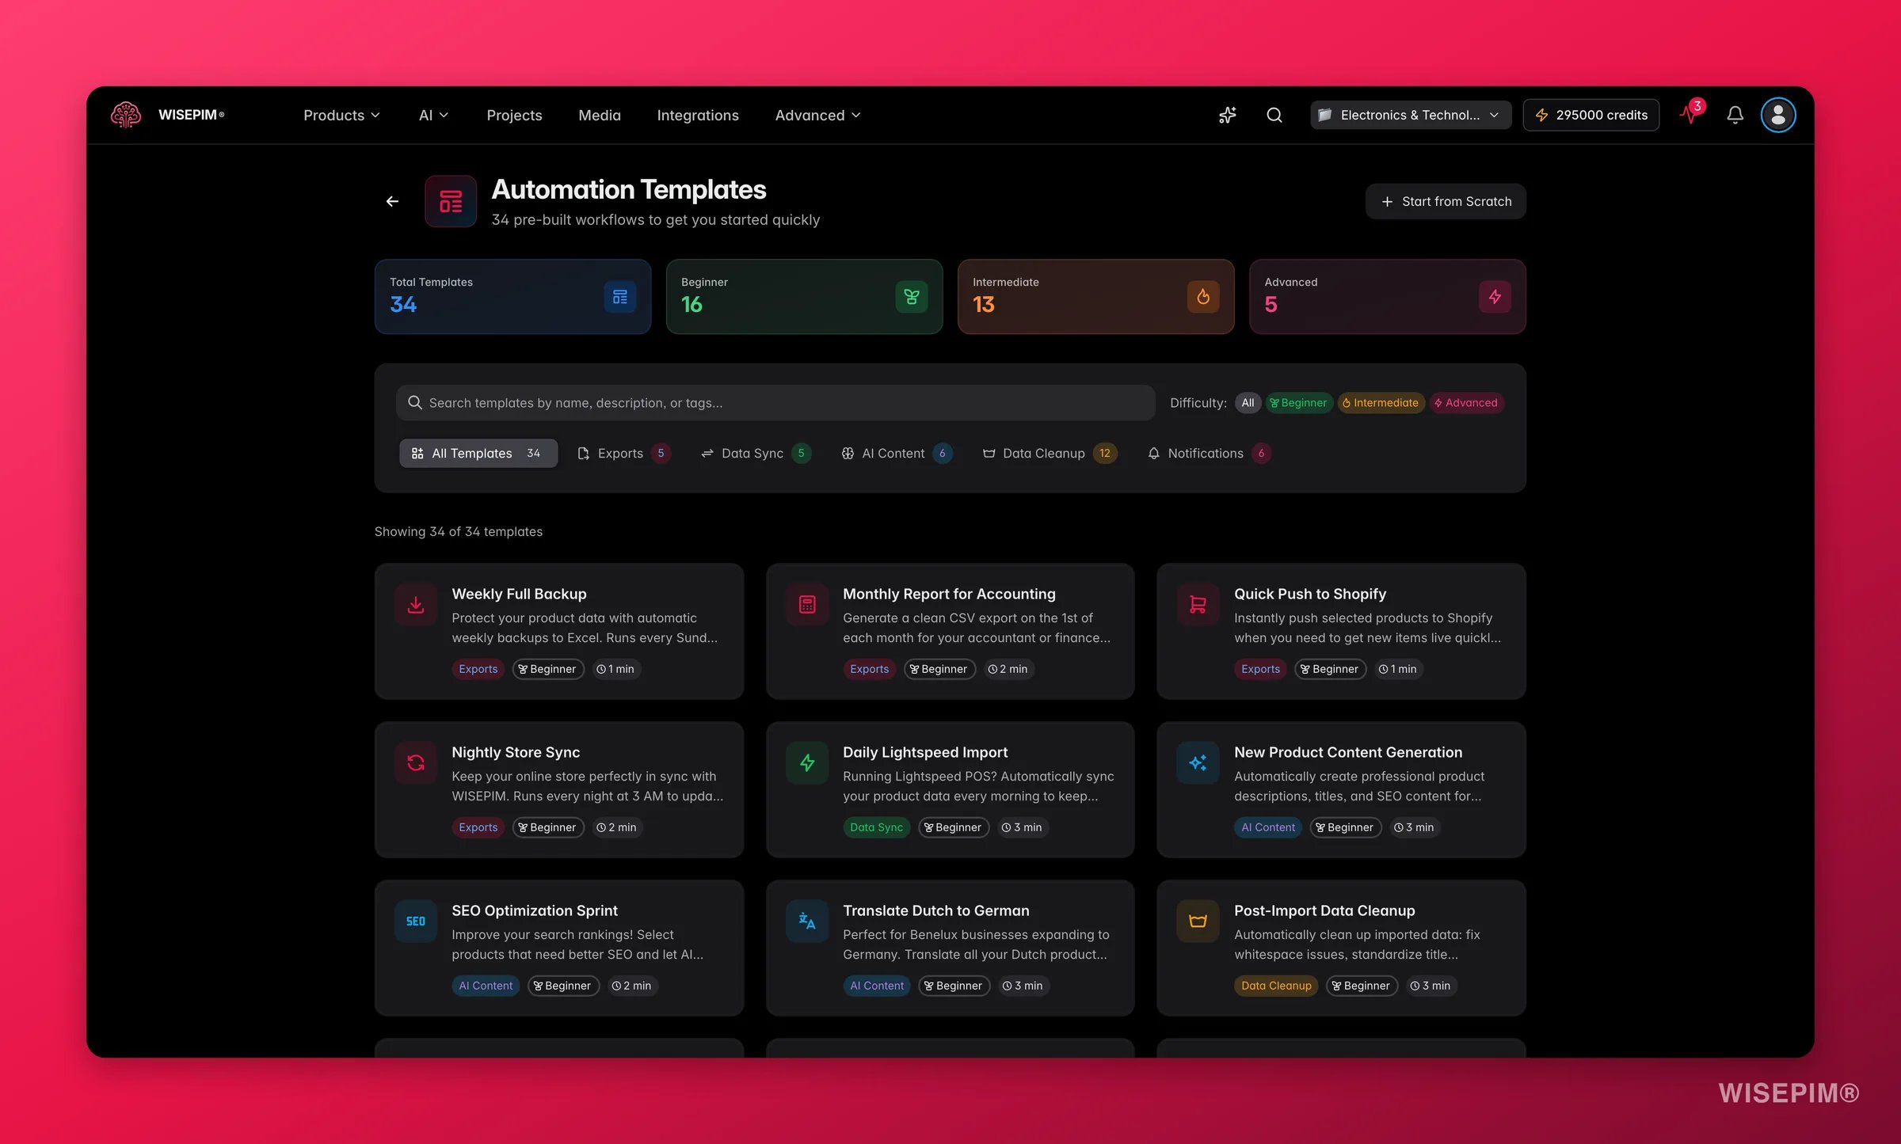Click Start from Scratch button

tap(1446, 202)
